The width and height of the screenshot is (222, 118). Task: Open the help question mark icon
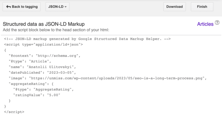click(x=217, y=22)
